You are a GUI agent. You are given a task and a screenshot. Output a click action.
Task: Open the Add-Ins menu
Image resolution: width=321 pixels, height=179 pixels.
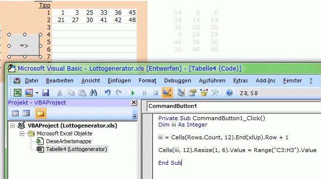(265, 81)
